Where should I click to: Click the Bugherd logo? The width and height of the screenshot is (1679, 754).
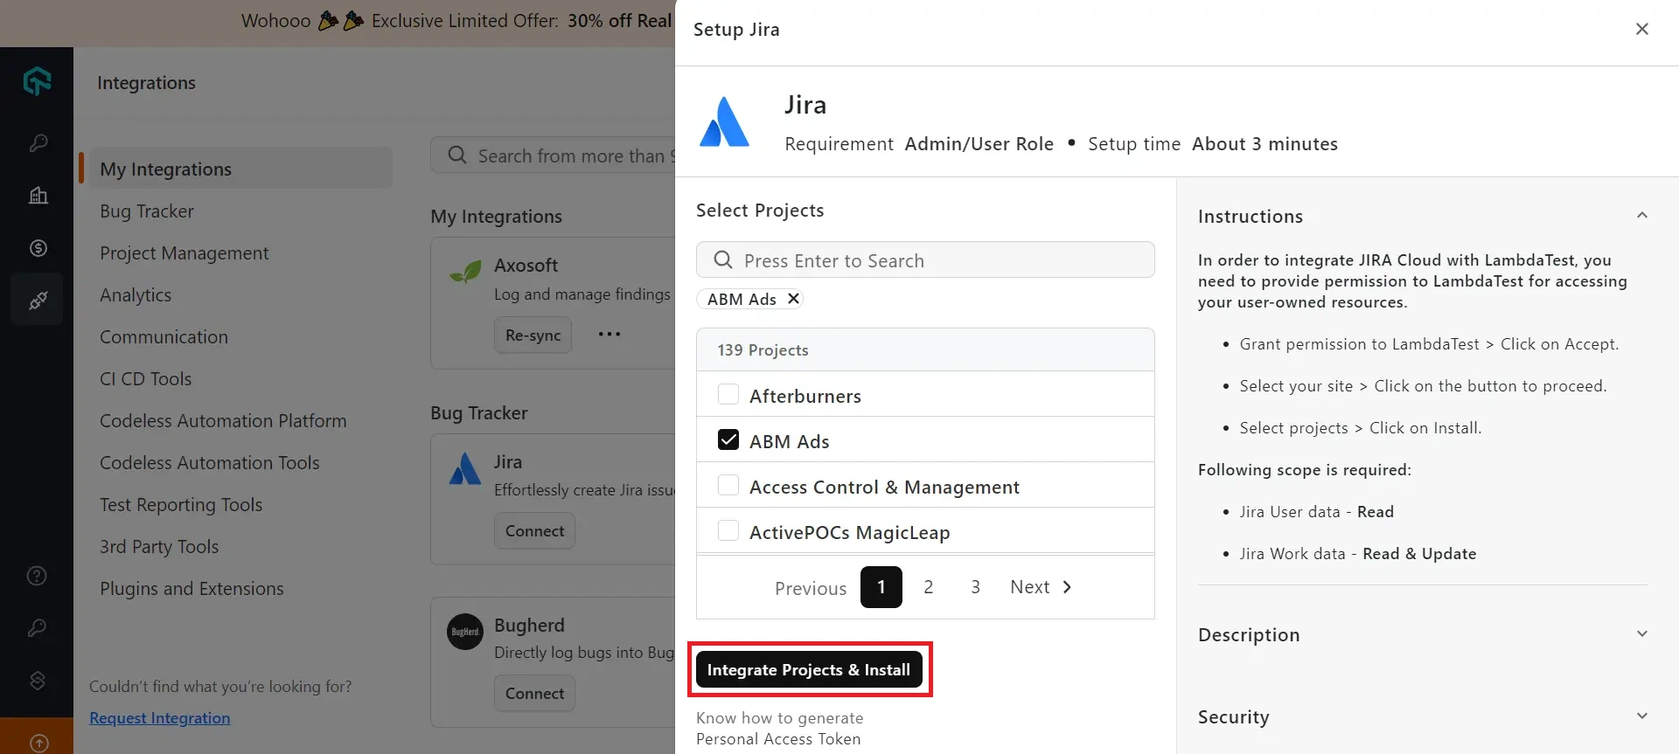[465, 632]
